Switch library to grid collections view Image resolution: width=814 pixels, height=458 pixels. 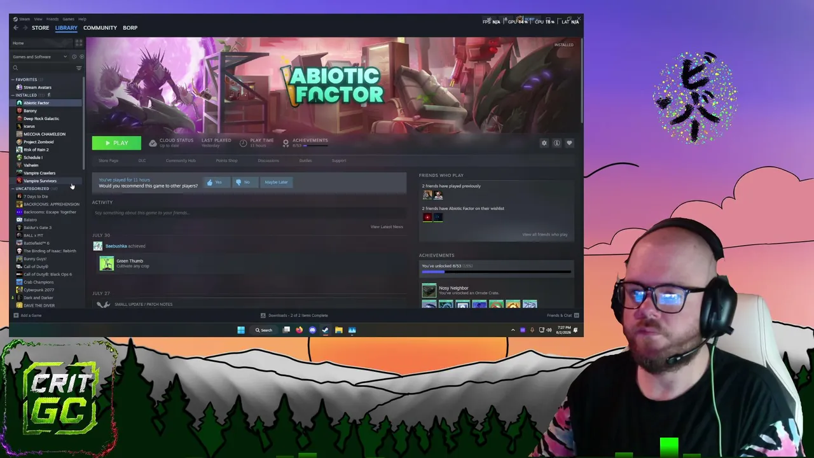coord(79,43)
